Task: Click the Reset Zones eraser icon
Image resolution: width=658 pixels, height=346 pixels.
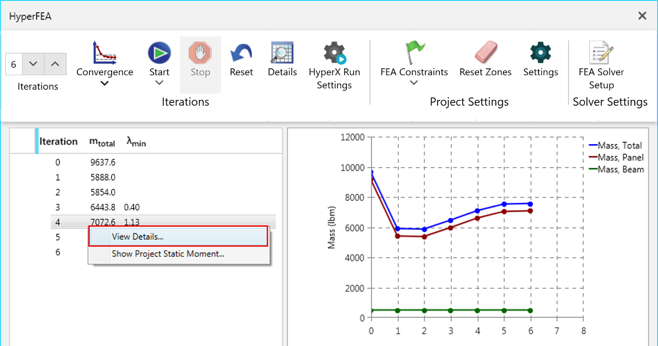Action: pyautogui.click(x=485, y=53)
